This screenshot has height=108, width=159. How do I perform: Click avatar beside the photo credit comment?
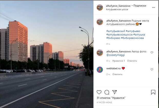100,53
